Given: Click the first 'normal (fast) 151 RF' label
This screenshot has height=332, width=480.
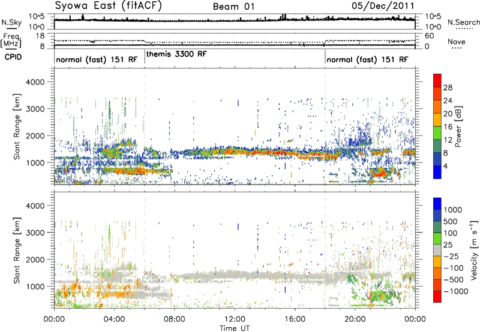Looking at the screenshot, I should coord(97,59).
